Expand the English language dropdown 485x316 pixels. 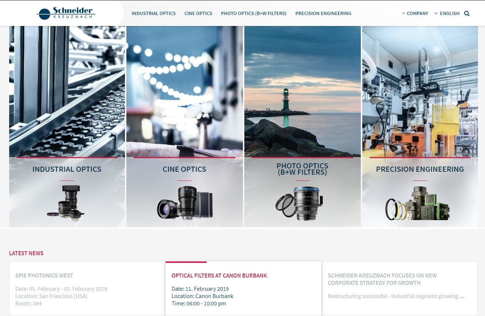(x=447, y=14)
